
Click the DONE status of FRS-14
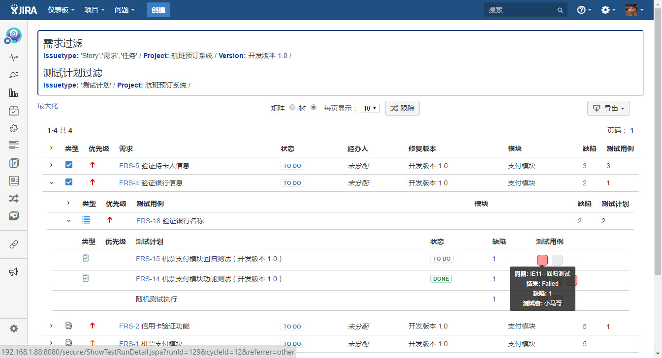tap(441, 279)
